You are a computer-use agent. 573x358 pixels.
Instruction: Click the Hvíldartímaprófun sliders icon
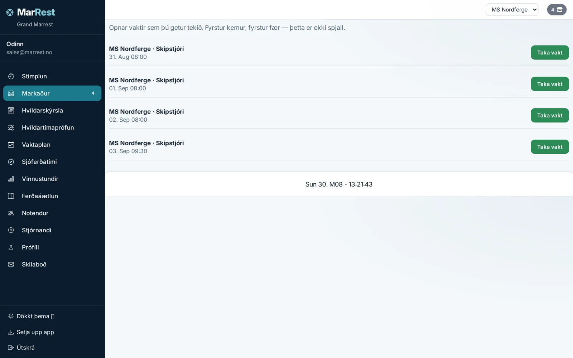click(11, 127)
